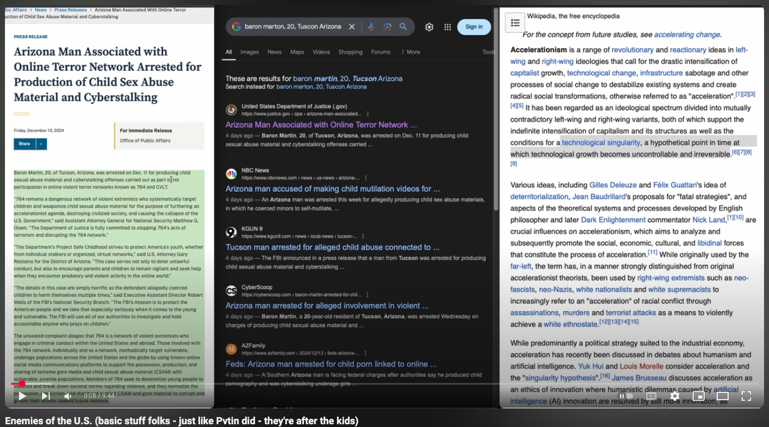Open the Press Releases breadcrumb link
Screen dimensions: 769x427
[x=70, y=10]
